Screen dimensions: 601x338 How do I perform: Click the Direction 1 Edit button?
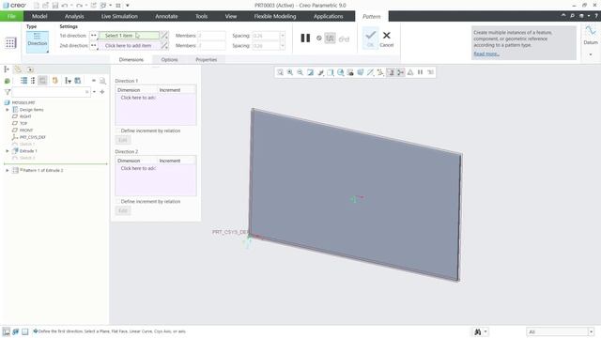coord(123,140)
